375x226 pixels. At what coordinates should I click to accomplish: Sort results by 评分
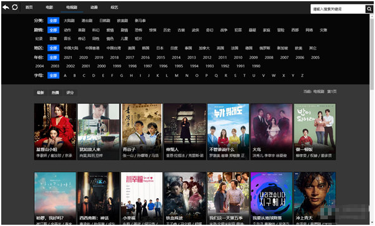pyautogui.click(x=70, y=92)
